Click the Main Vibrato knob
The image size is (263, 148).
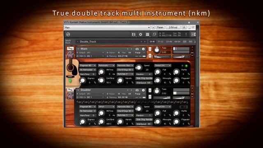pyautogui.click(x=120, y=81)
